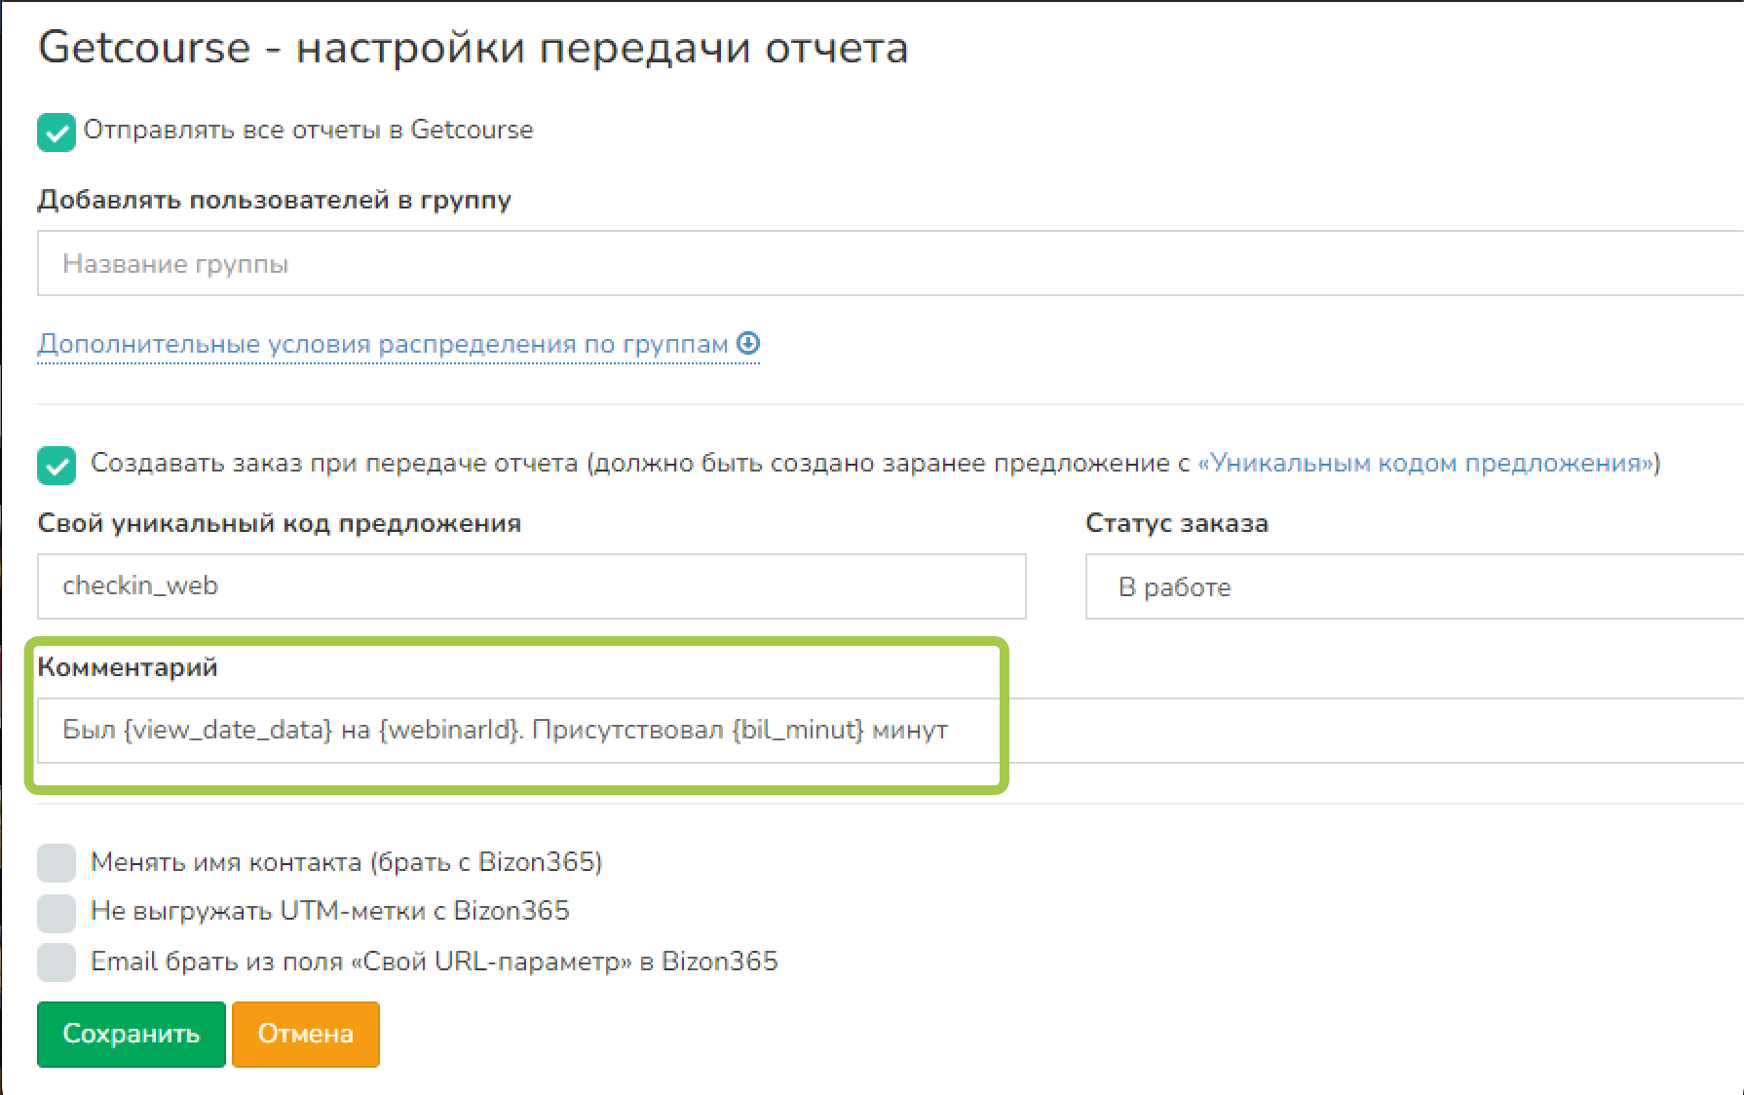Click the "Добавлять пользователей в группу" label
Viewport: 1744px width, 1095px height.
point(274,201)
